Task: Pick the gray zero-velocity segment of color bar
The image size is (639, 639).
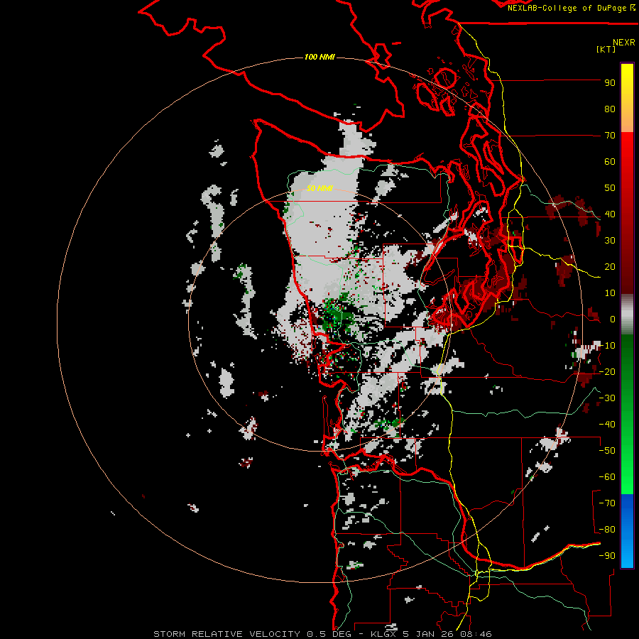Action: pos(627,315)
